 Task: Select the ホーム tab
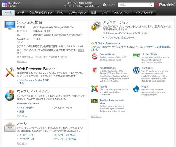coord(8,13)
